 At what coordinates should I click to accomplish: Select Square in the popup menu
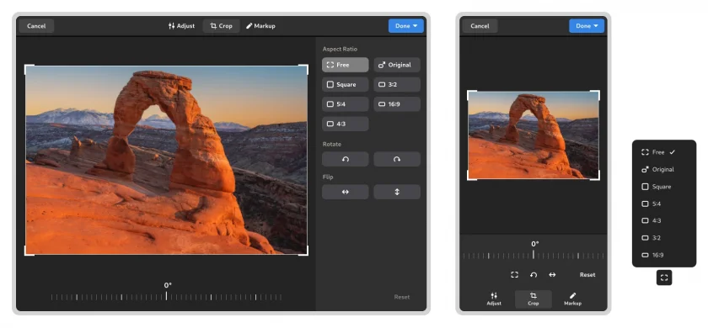tap(664, 187)
